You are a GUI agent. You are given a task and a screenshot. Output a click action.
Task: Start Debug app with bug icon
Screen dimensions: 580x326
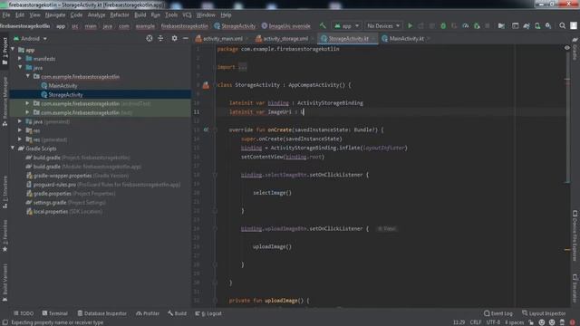click(x=443, y=25)
